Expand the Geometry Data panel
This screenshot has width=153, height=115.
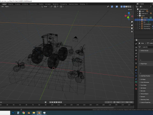coord(140,100)
